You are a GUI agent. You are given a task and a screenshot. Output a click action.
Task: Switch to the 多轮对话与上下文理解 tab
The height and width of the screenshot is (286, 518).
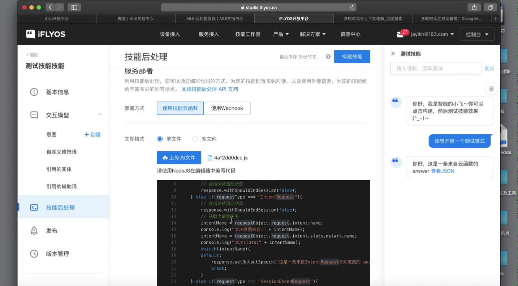click(373, 18)
